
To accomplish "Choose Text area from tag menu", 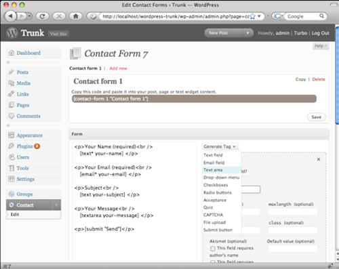I will pyautogui.click(x=222, y=170).
